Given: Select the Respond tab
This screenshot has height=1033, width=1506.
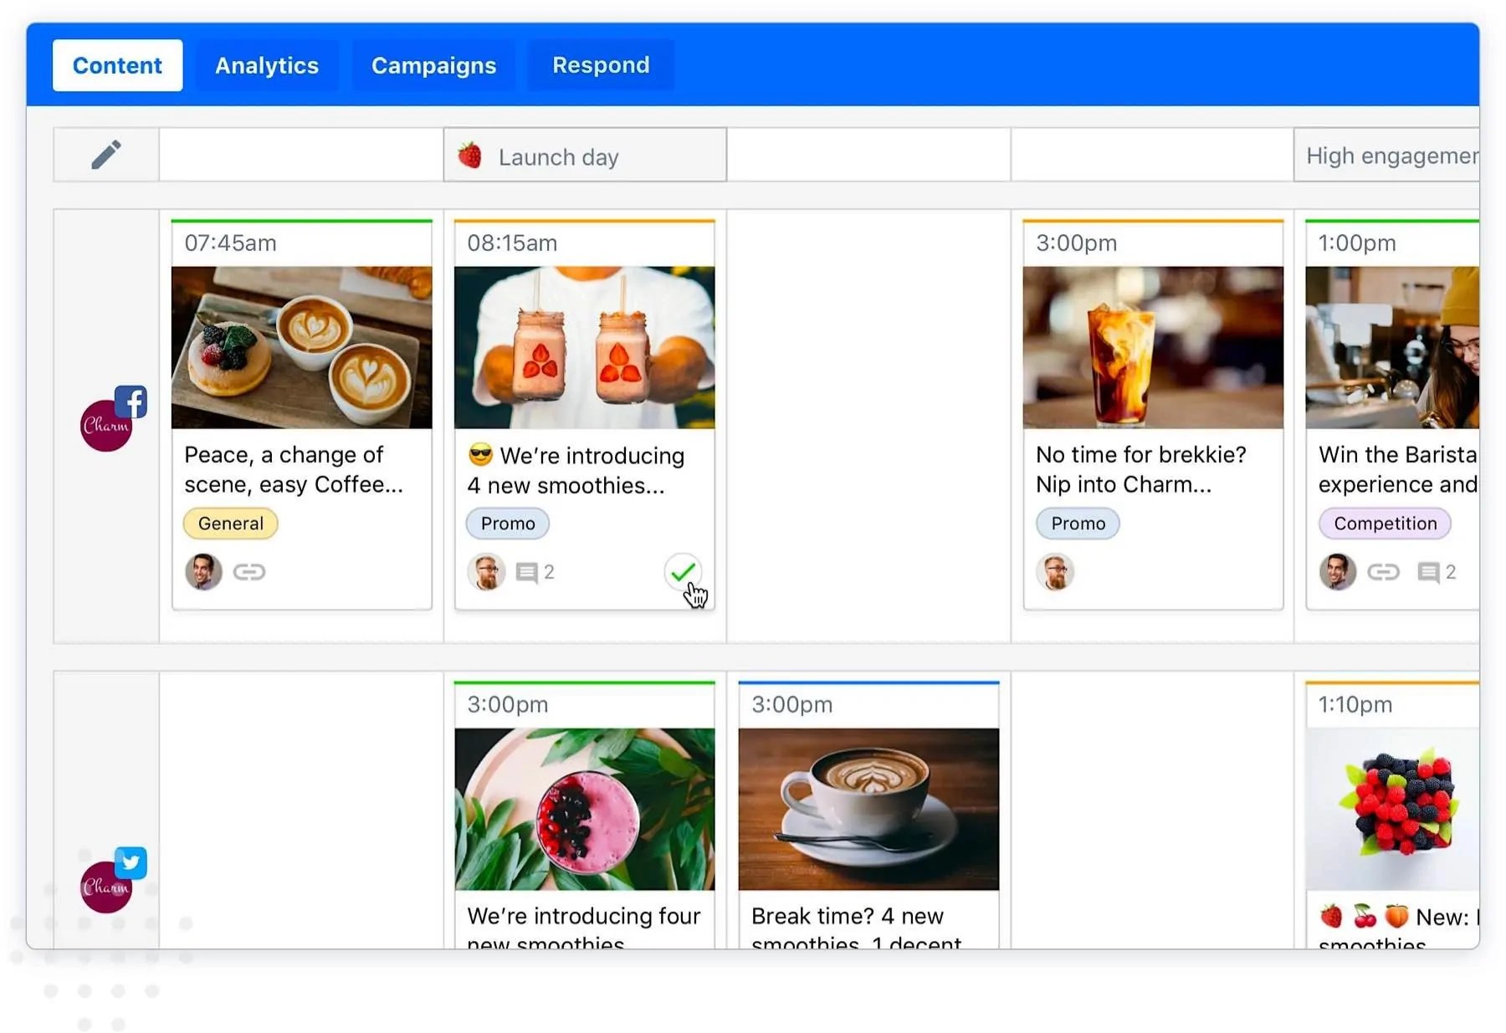Looking at the screenshot, I should [x=600, y=65].
